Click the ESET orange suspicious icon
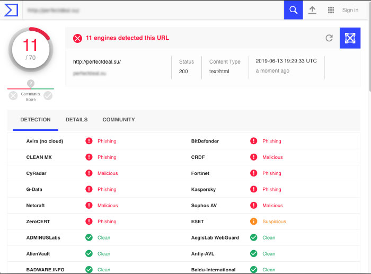Image resolution: width=371 pixels, height=274 pixels. (x=254, y=222)
